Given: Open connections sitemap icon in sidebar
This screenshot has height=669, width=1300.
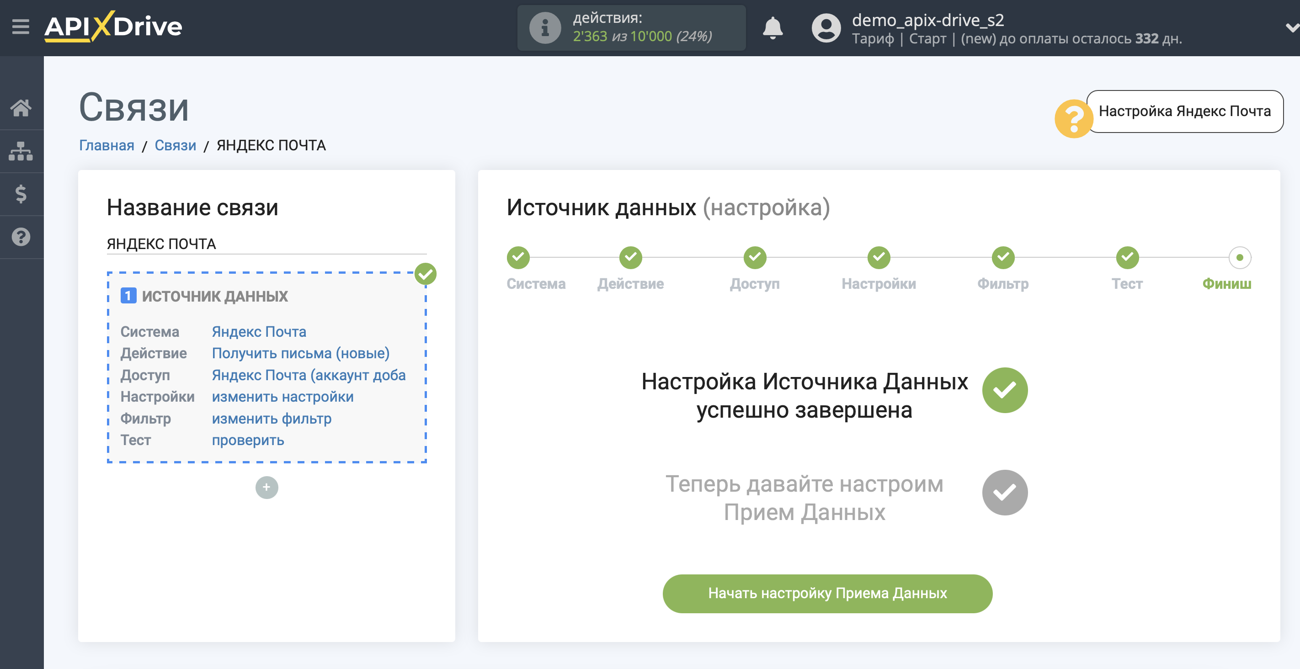Looking at the screenshot, I should 21,151.
